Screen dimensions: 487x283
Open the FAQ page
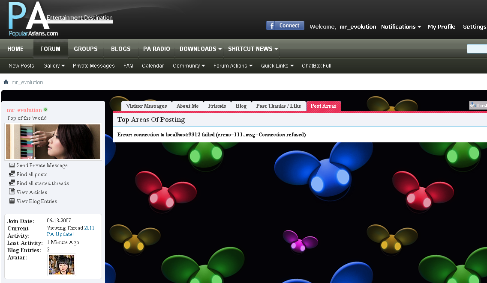(128, 66)
